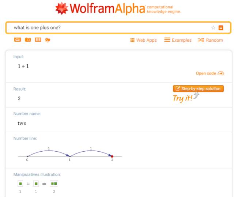Viewport: 234px width, 197px height.
Task: Submit the query with the orange equals button
Action: (x=221, y=28)
